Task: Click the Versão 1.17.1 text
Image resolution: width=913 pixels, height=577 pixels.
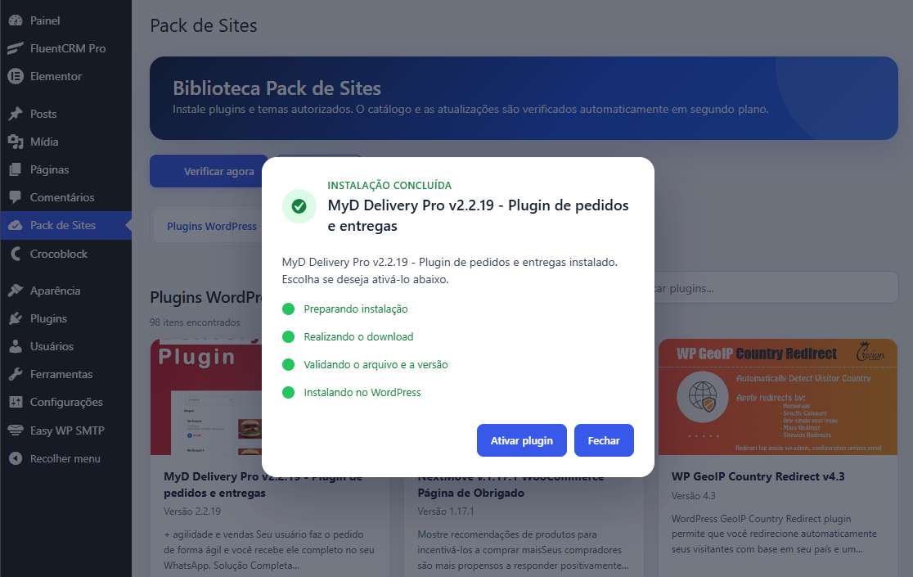Action: pos(445,512)
